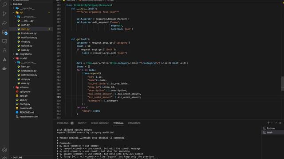Open the Extensions view
This screenshot has height=159, width=284.
click(x=4, y=32)
